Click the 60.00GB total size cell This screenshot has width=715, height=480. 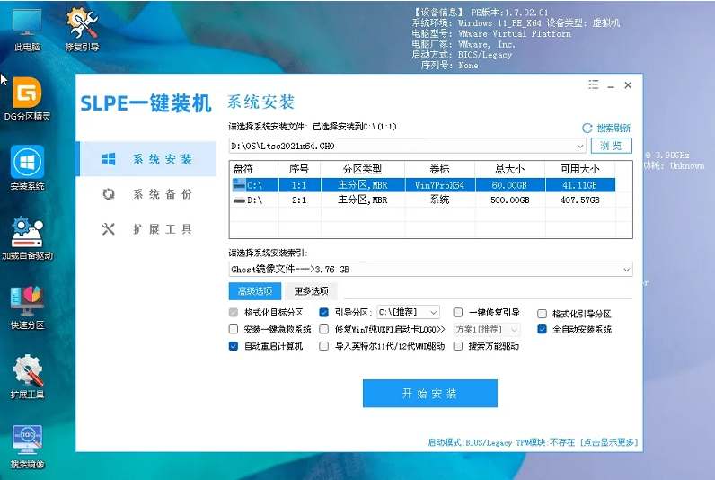[x=510, y=185]
